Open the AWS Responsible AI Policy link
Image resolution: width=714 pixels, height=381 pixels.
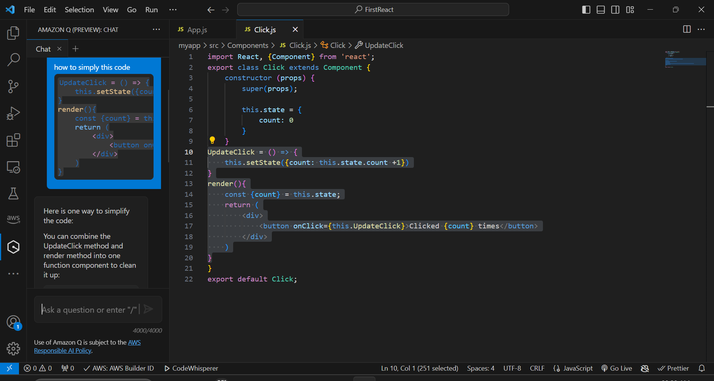pos(63,351)
